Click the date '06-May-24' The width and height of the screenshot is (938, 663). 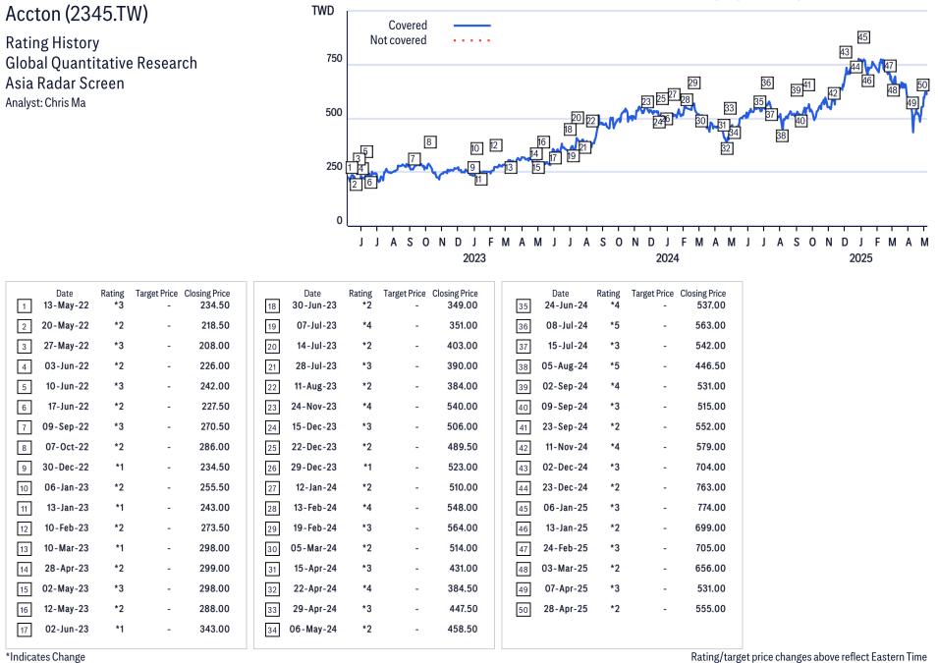tap(313, 629)
